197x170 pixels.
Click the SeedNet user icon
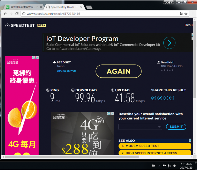(158, 62)
